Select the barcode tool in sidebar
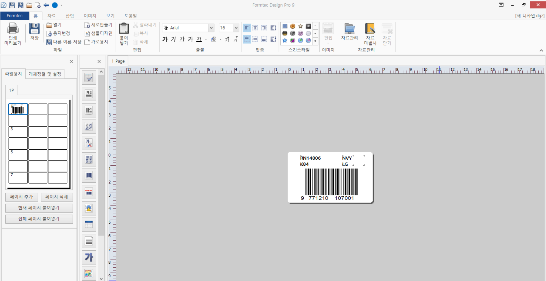546x281 pixels. tap(89, 176)
